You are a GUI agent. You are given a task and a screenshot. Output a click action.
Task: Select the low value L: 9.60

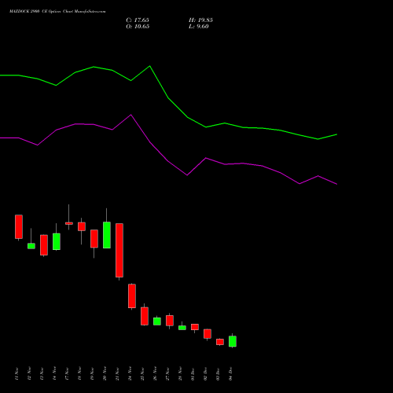coord(199,27)
